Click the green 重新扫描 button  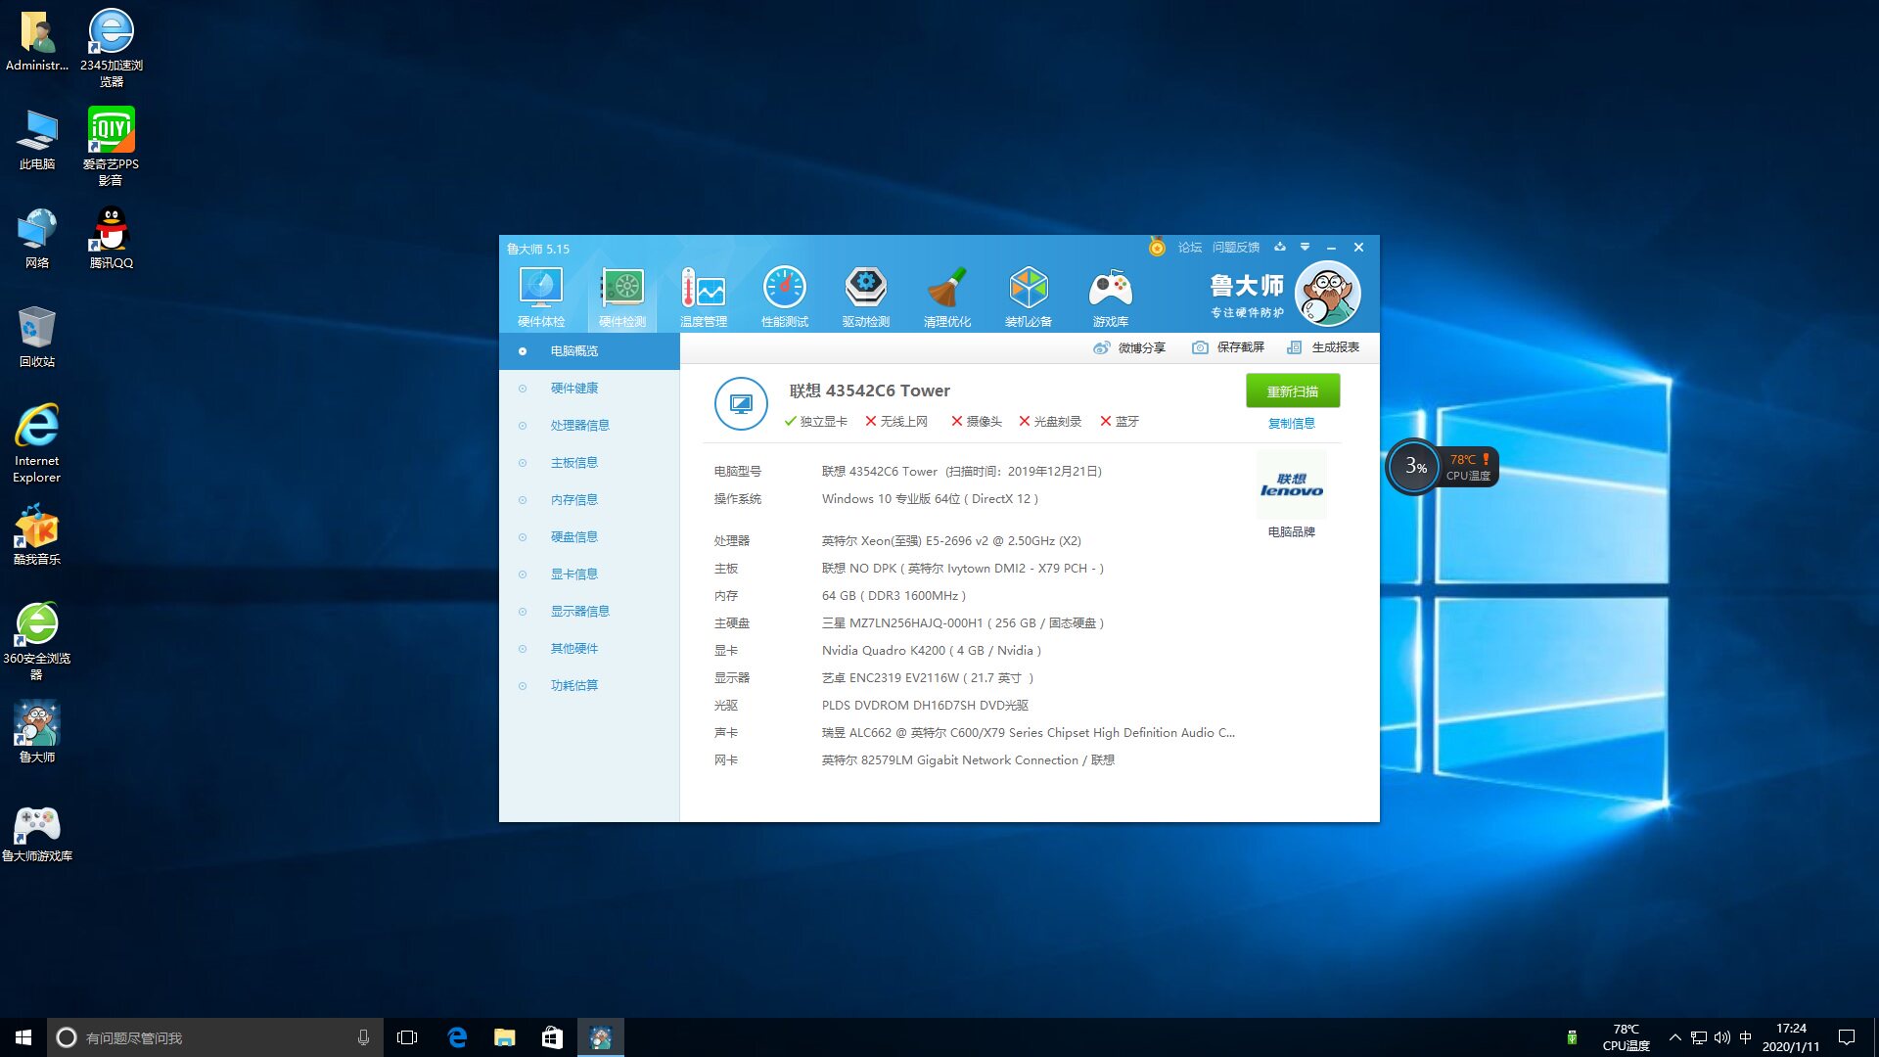pyautogui.click(x=1293, y=391)
